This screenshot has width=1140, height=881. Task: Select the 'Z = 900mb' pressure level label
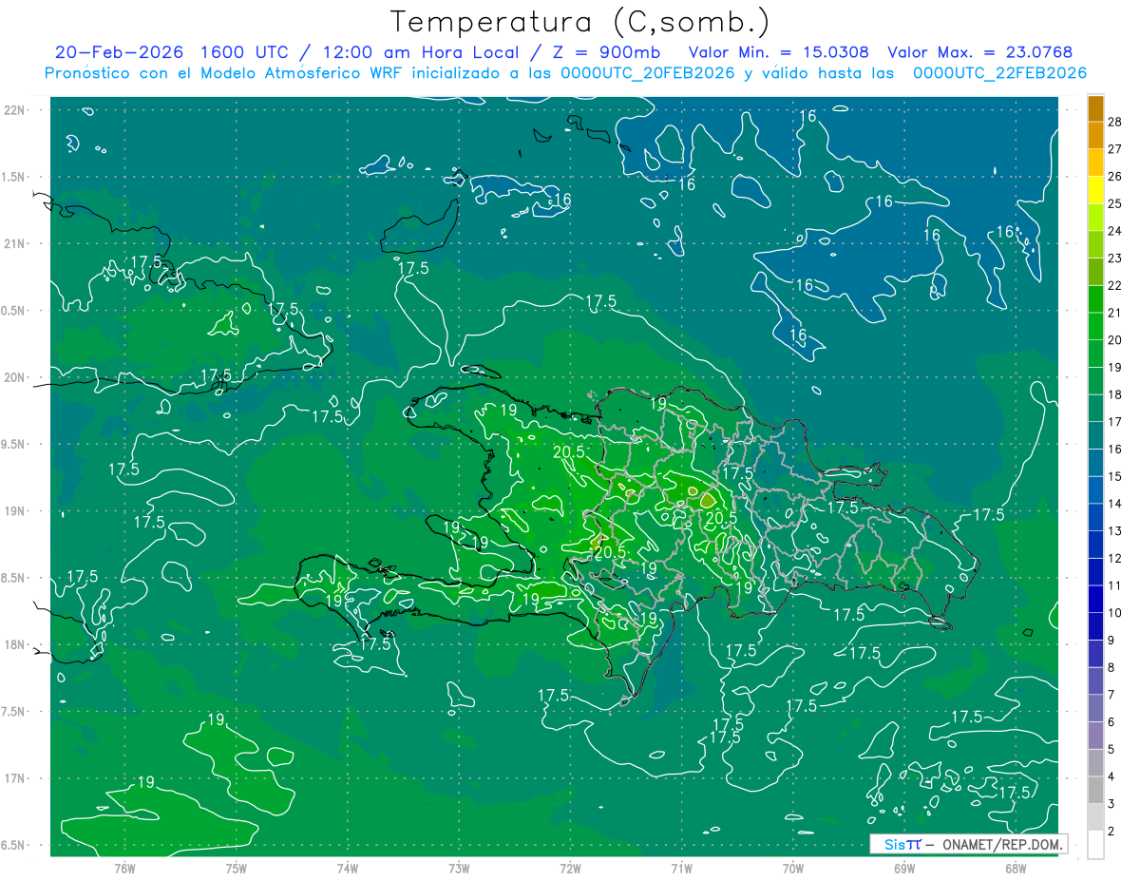pos(606,52)
